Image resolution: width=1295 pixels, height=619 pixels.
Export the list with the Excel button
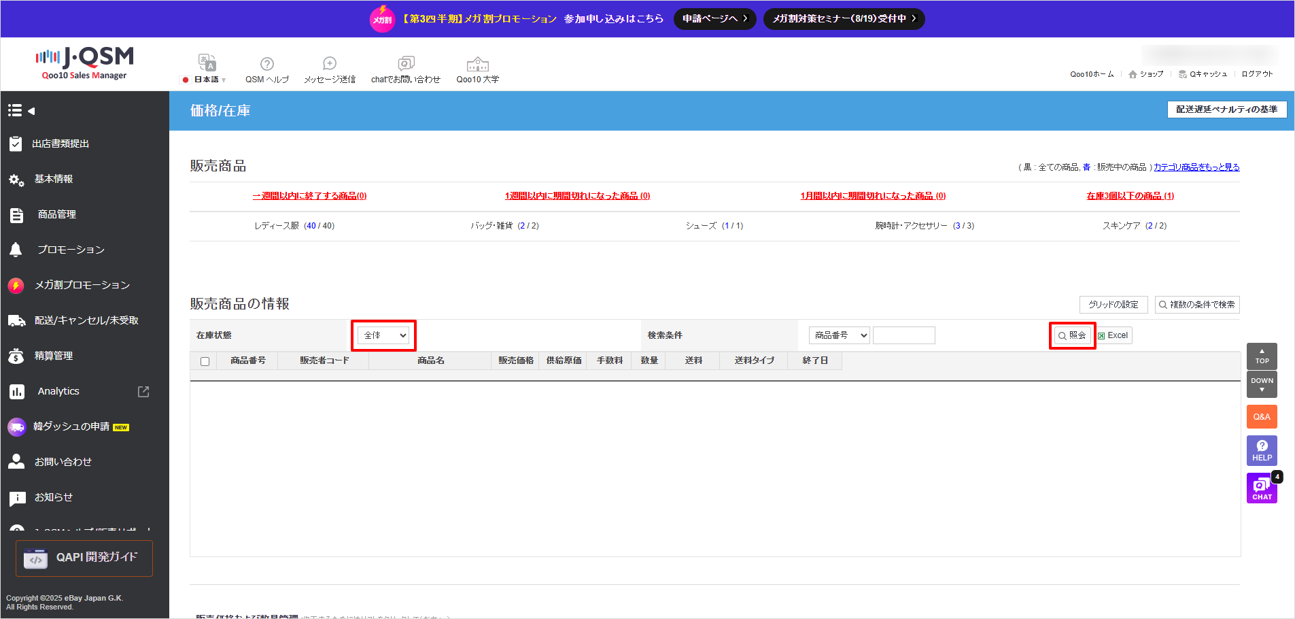pyautogui.click(x=1113, y=335)
